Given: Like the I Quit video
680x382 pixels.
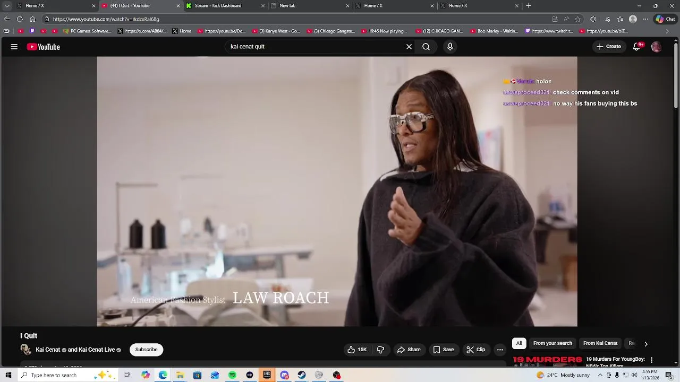Looking at the screenshot, I should point(357,350).
